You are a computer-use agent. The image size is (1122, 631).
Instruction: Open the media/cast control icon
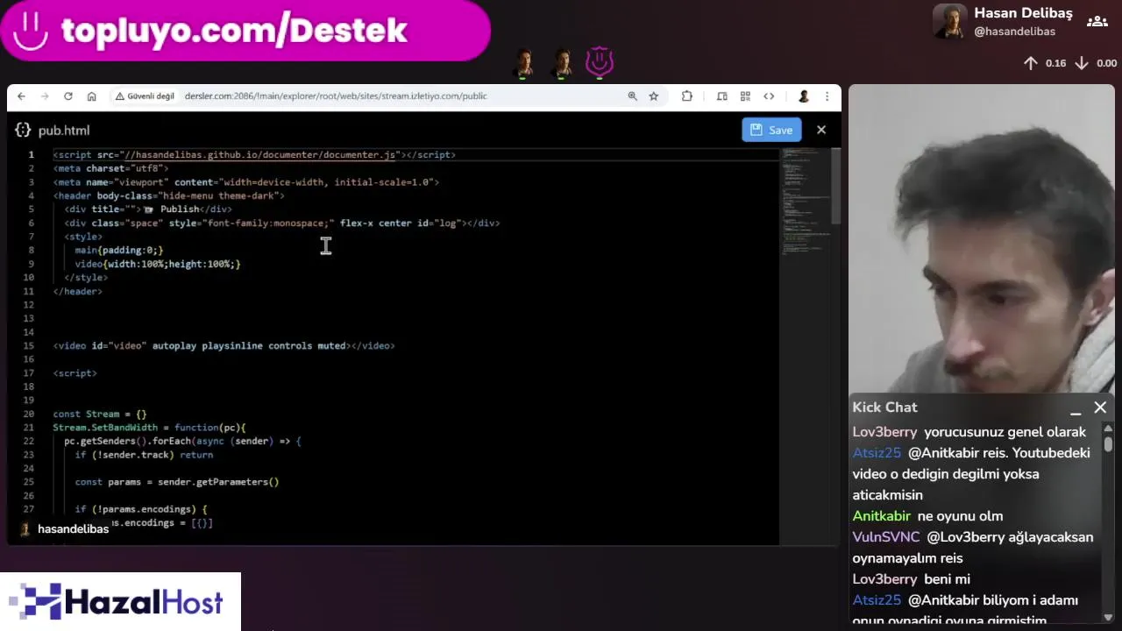coord(722,96)
